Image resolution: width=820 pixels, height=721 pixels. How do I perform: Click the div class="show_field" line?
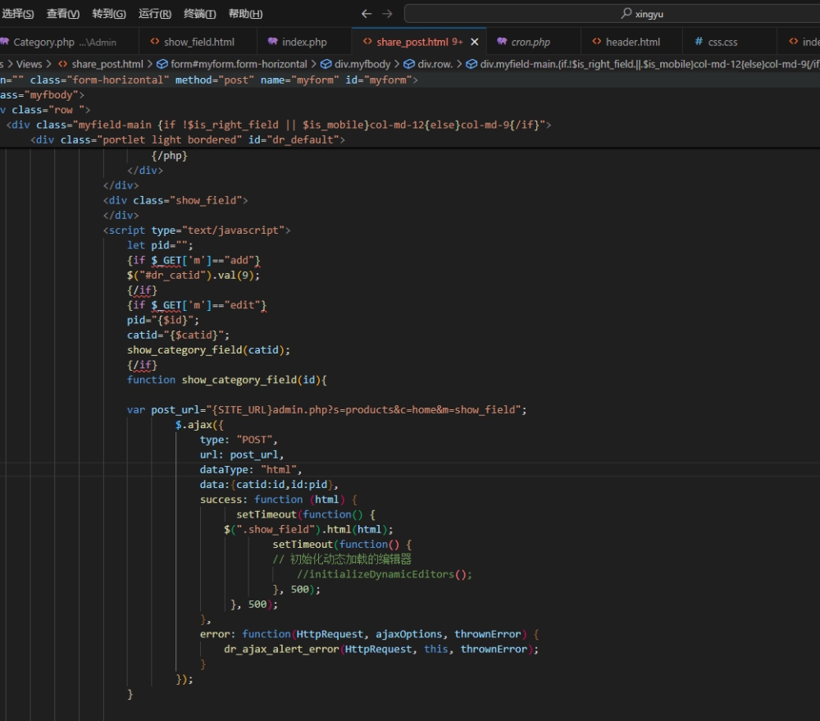[175, 200]
